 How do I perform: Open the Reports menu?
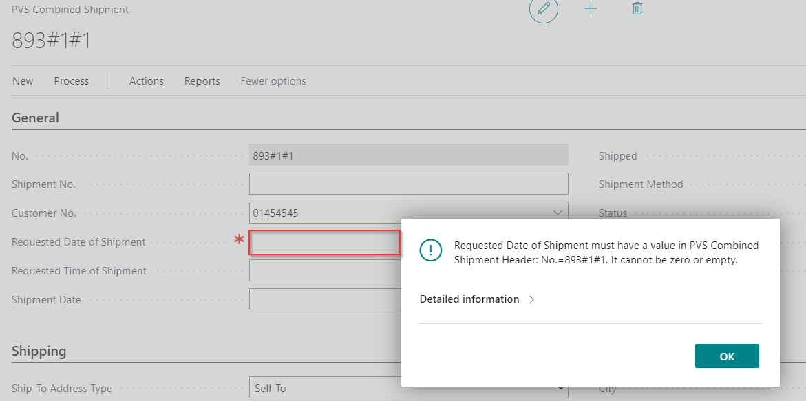tap(202, 81)
